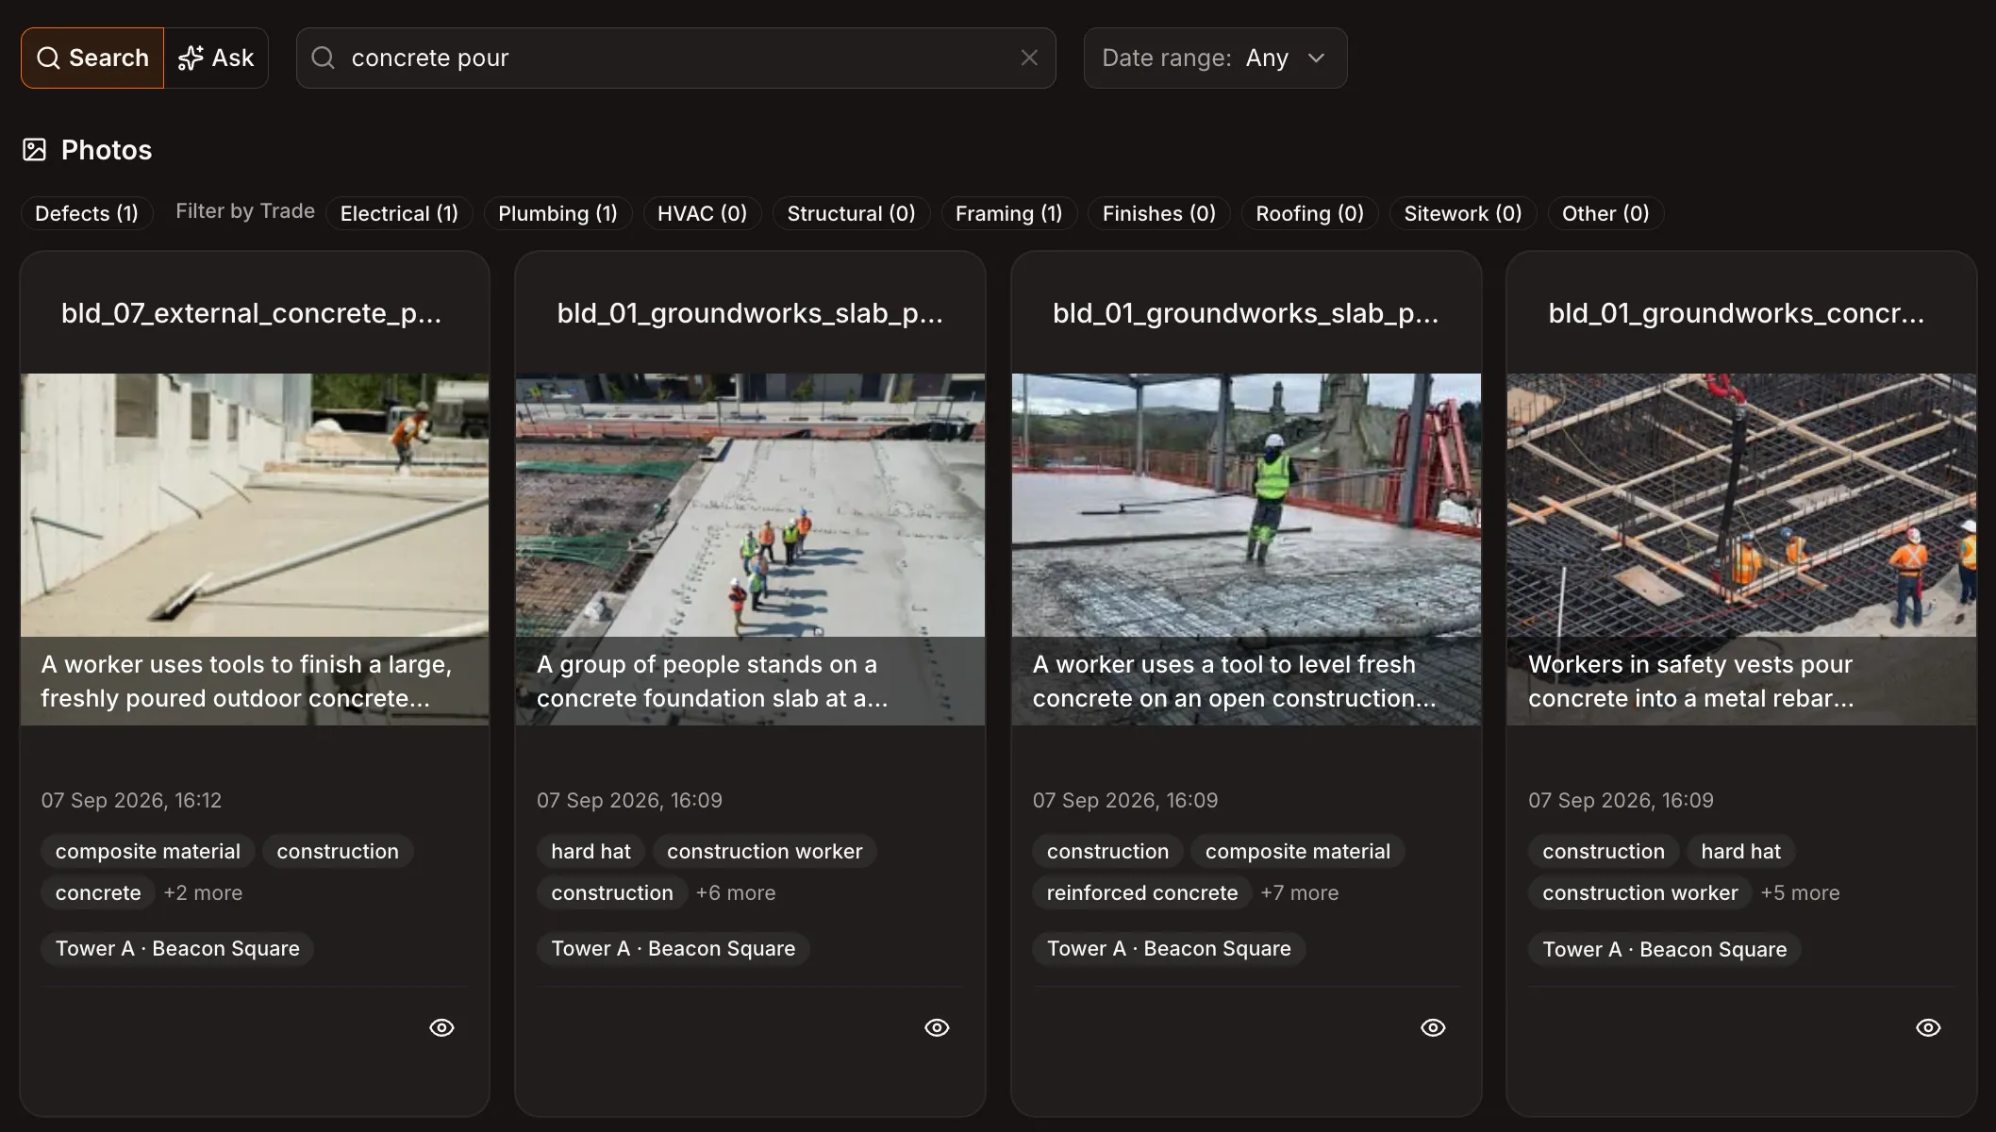
Task: Click the bld_07_external_concrete_p... title
Action: (x=251, y=313)
